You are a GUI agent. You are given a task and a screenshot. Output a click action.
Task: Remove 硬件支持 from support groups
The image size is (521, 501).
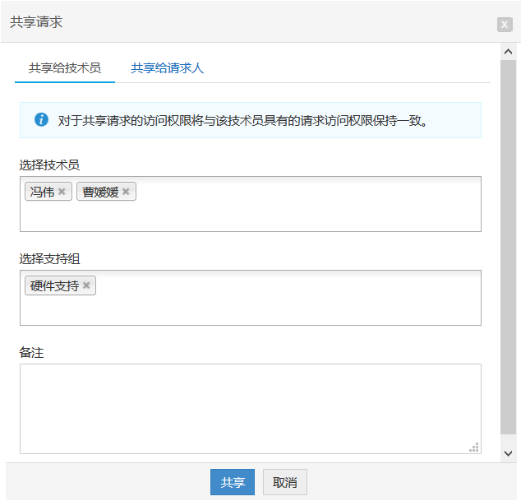(x=85, y=285)
